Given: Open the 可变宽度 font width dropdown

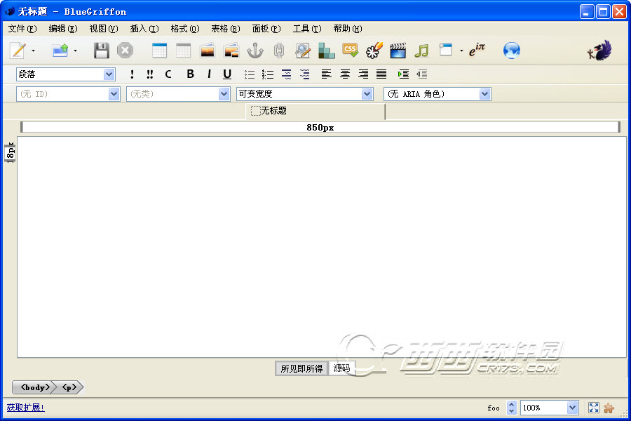Looking at the screenshot, I should (x=367, y=94).
